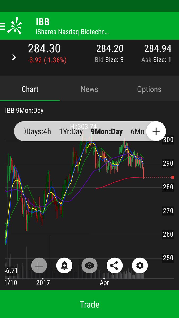Viewport: 179px width, 318px height.
Task: Add a new timeframe with the white plus button
Action: click(x=156, y=131)
